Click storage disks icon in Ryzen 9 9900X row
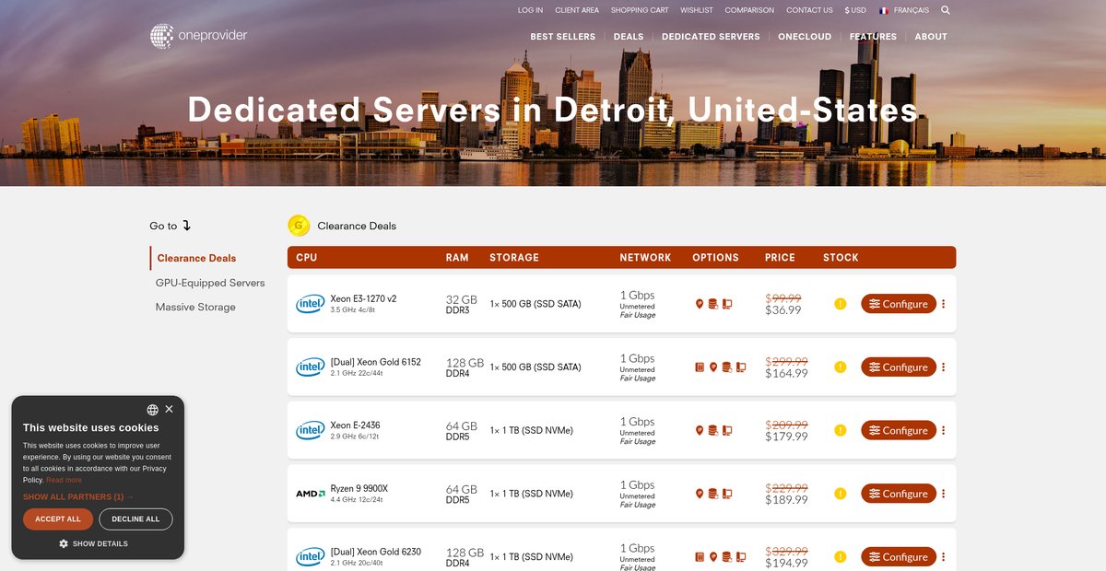The width and height of the screenshot is (1106, 571). (712, 494)
